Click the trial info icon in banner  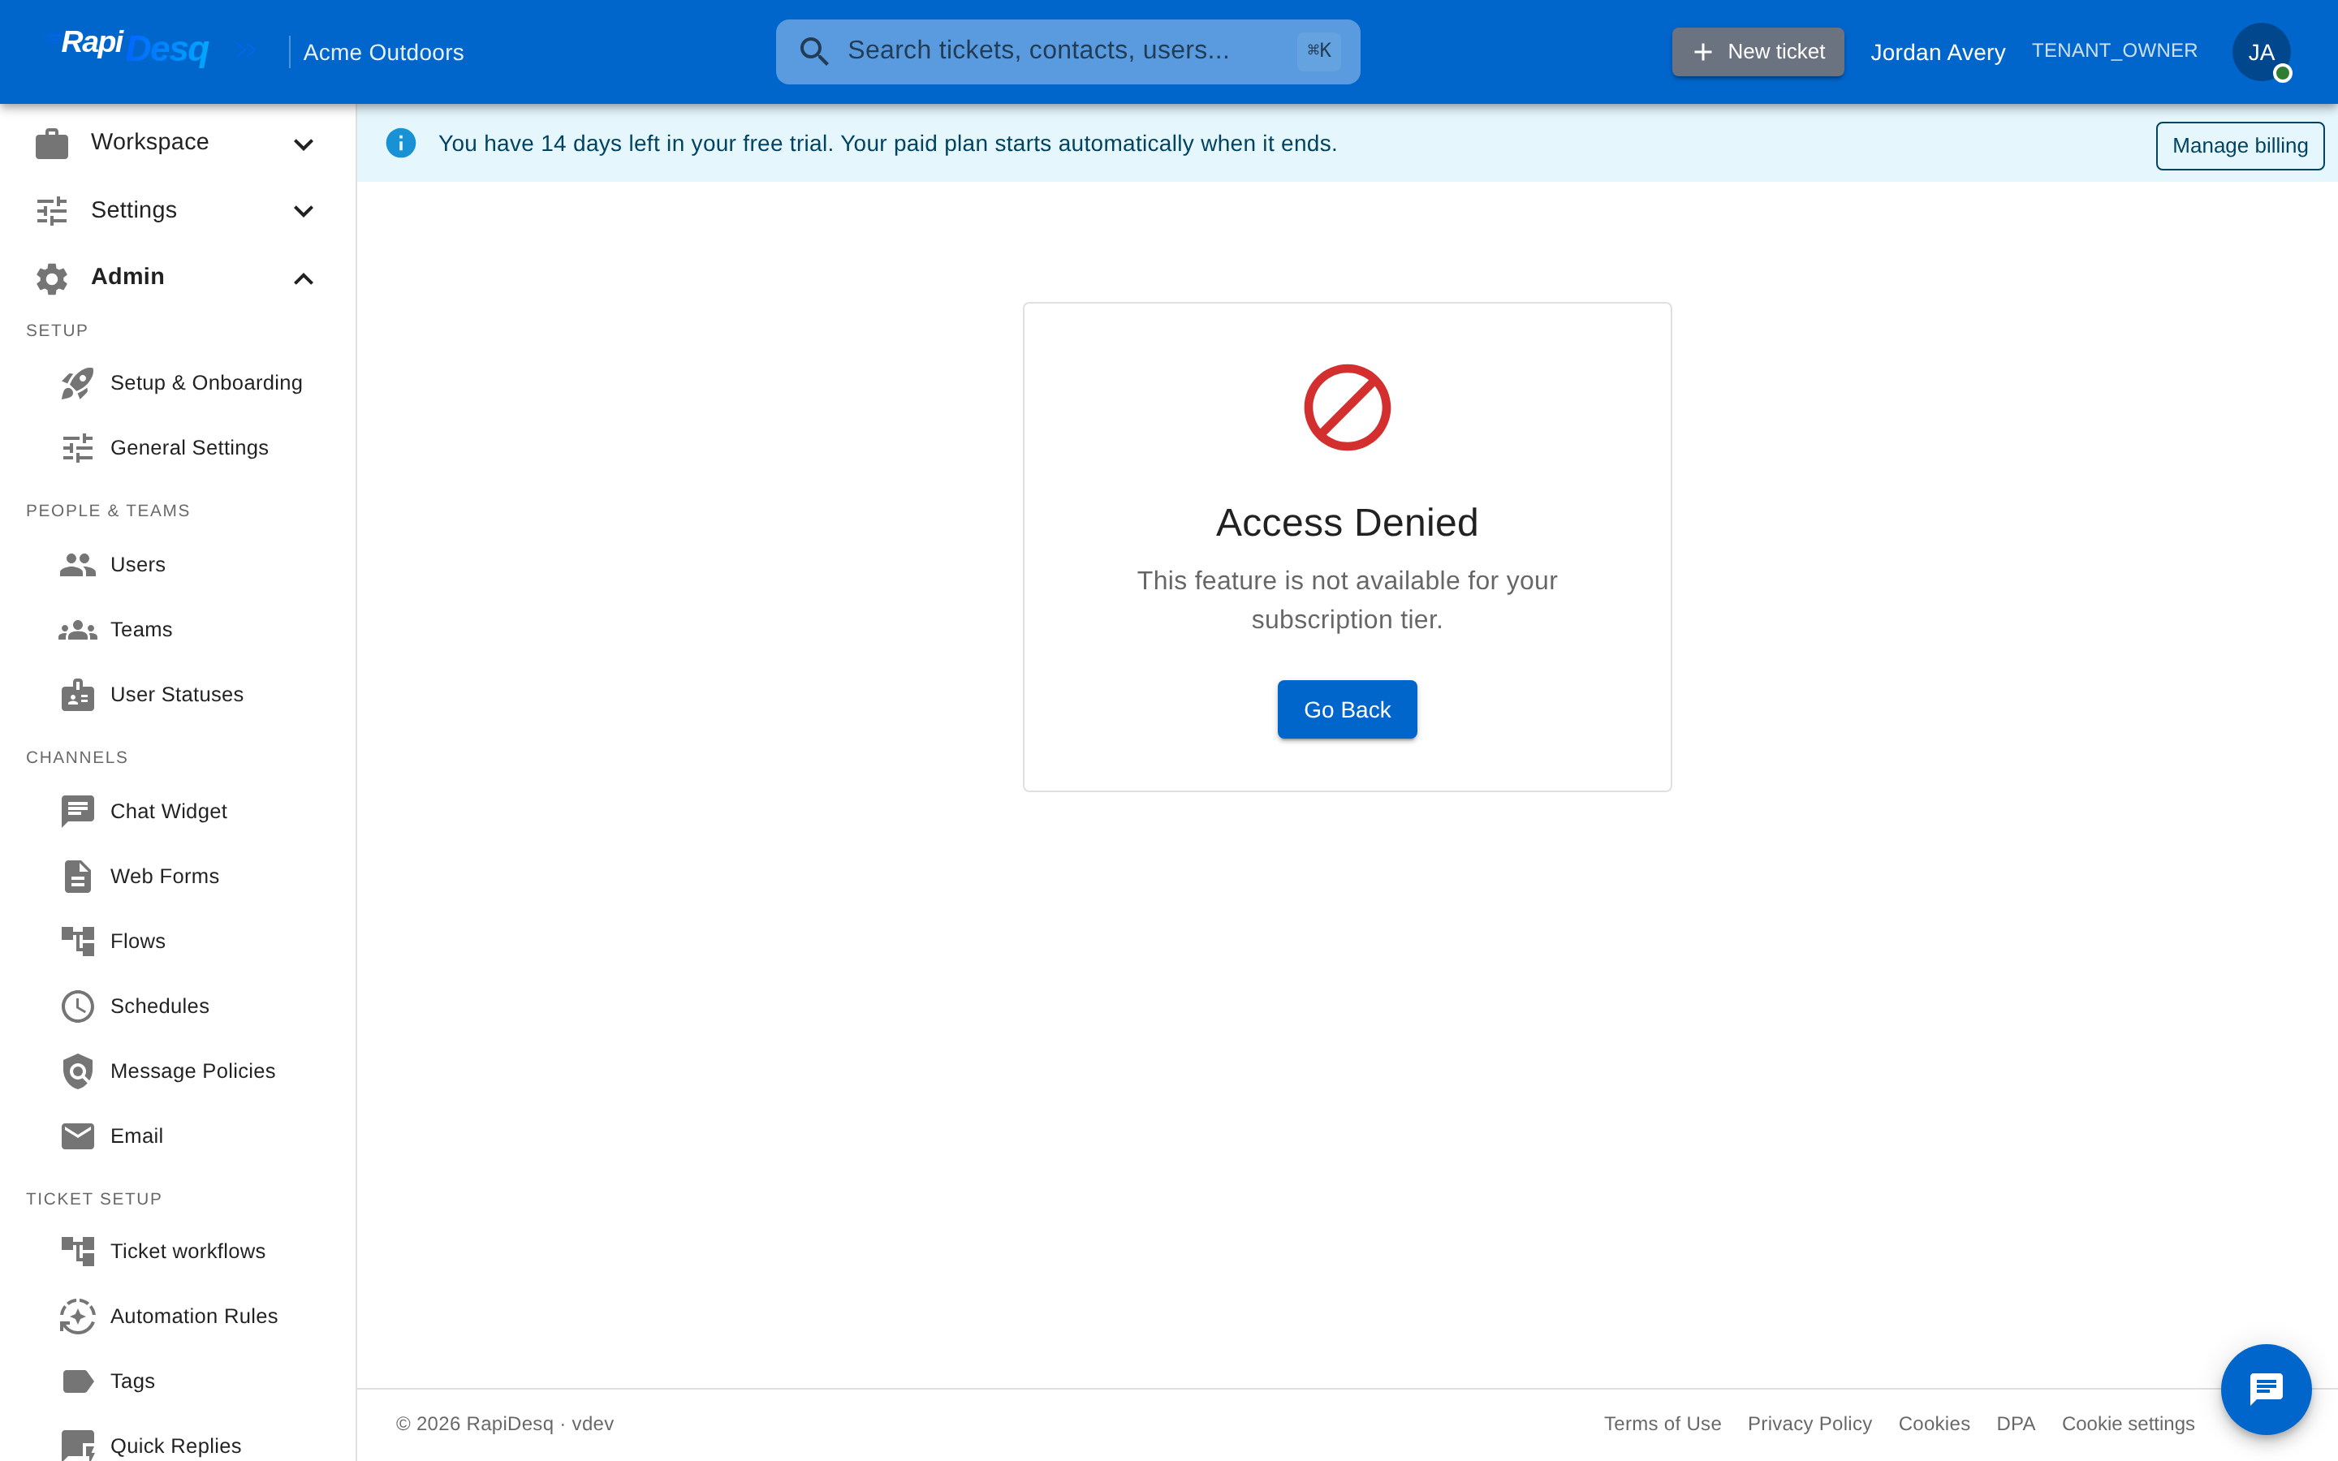pos(401,143)
